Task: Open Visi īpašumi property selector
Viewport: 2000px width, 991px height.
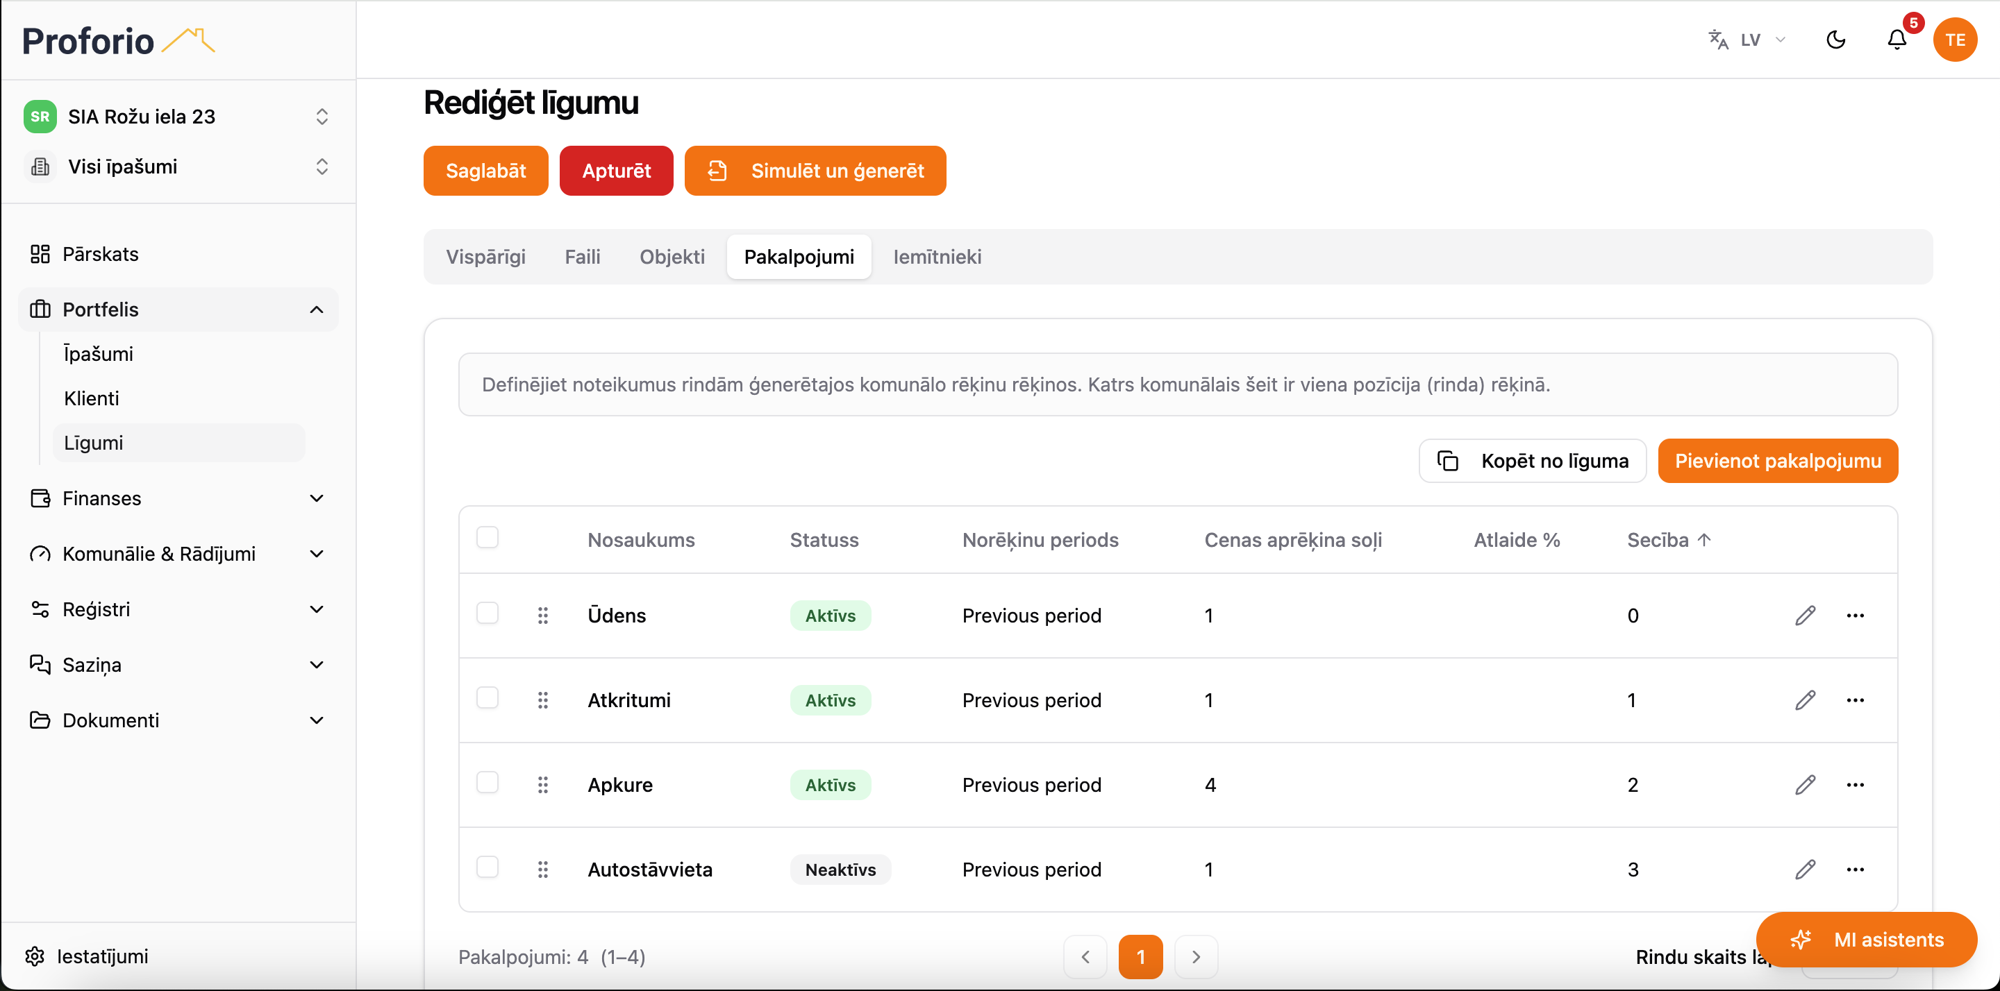Action: tap(178, 166)
